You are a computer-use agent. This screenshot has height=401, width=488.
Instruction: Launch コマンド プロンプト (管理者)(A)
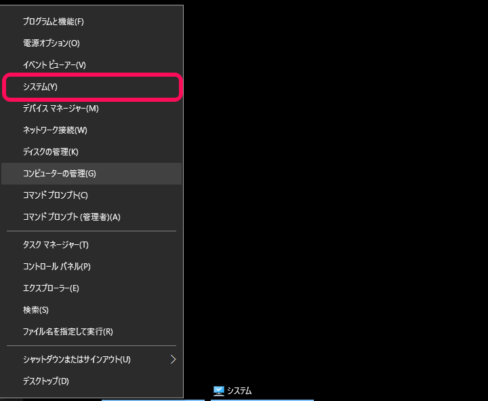[91, 217]
